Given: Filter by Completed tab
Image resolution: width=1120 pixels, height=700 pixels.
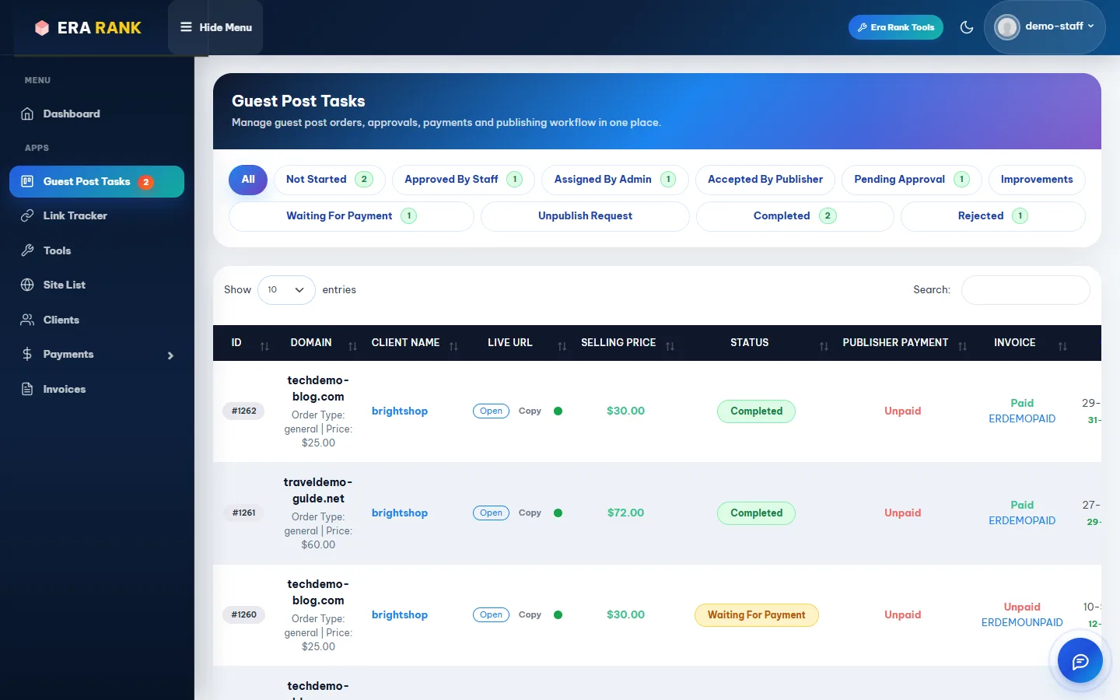Looking at the screenshot, I should coord(795,216).
